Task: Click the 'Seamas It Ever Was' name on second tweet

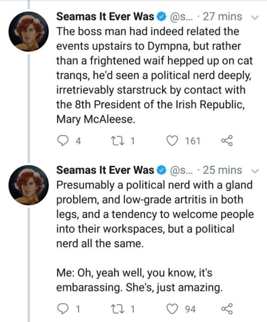Action: [105, 170]
